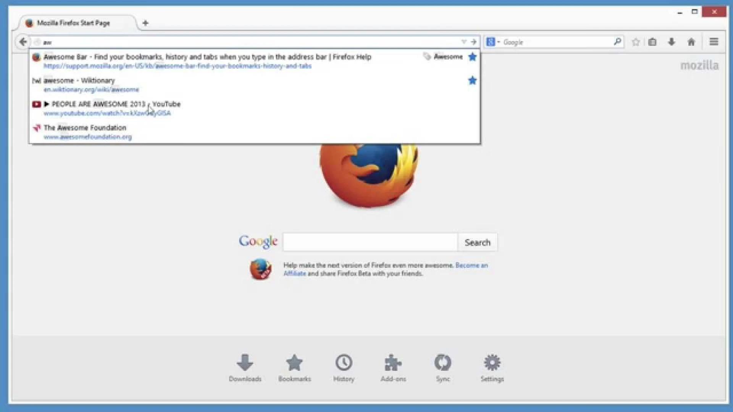
Task: Open Bookmarks using the star icon at bottom
Action: click(x=294, y=362)
